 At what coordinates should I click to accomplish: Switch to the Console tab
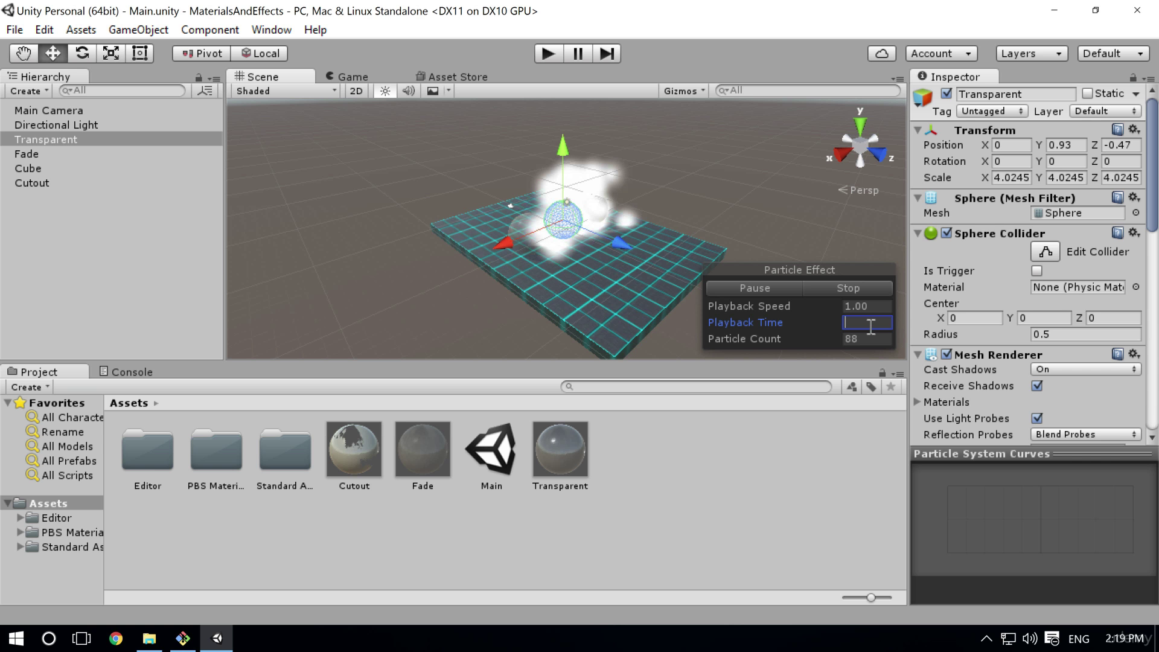click(126, 371)
